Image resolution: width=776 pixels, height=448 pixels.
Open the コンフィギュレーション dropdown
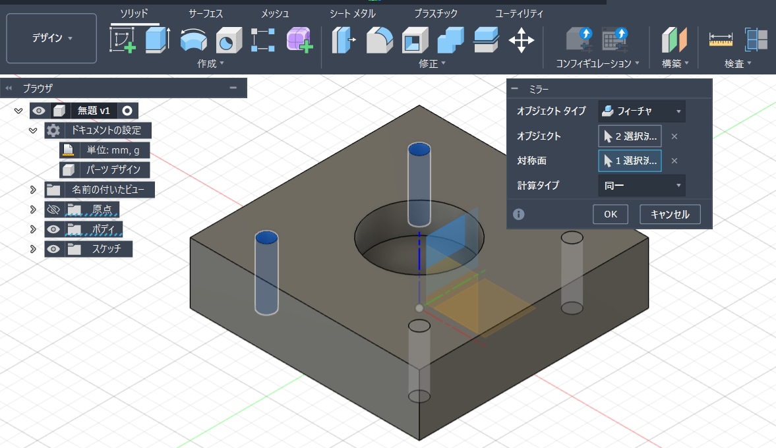597,63
